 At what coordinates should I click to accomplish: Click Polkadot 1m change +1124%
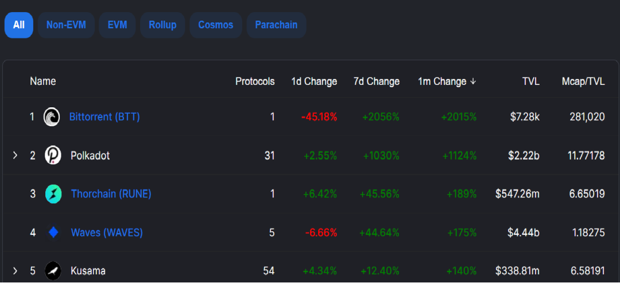tap(459, 156)
